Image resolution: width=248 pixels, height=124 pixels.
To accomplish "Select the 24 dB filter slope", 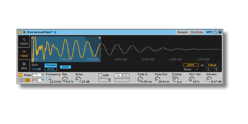I will 28,80.
